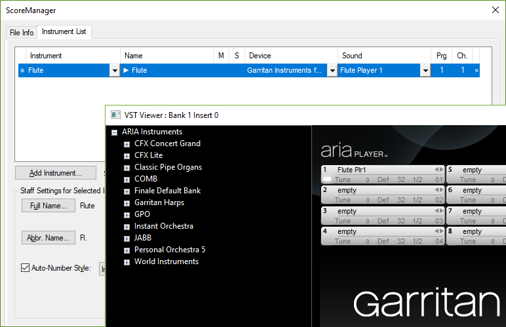This screenshot has width=506, height=327.
Task: Select the Instrument List tab
Action: (x=64, y=31)
